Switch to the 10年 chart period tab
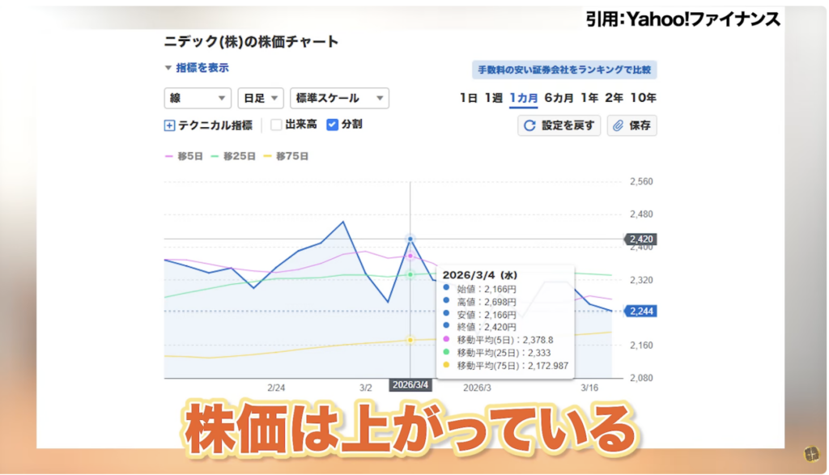Viewport: 829px width, 475px height. (x=642, y=97)
